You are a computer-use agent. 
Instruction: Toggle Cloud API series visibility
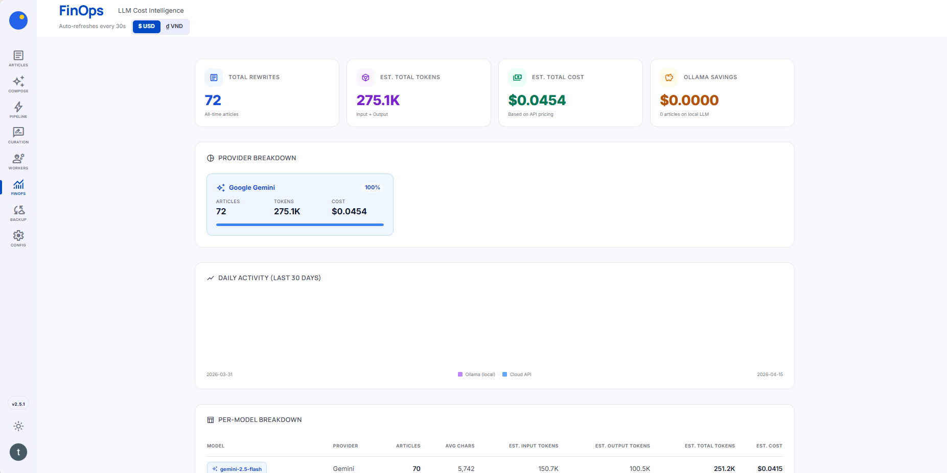pyautogui.click(x=517, y=374)
